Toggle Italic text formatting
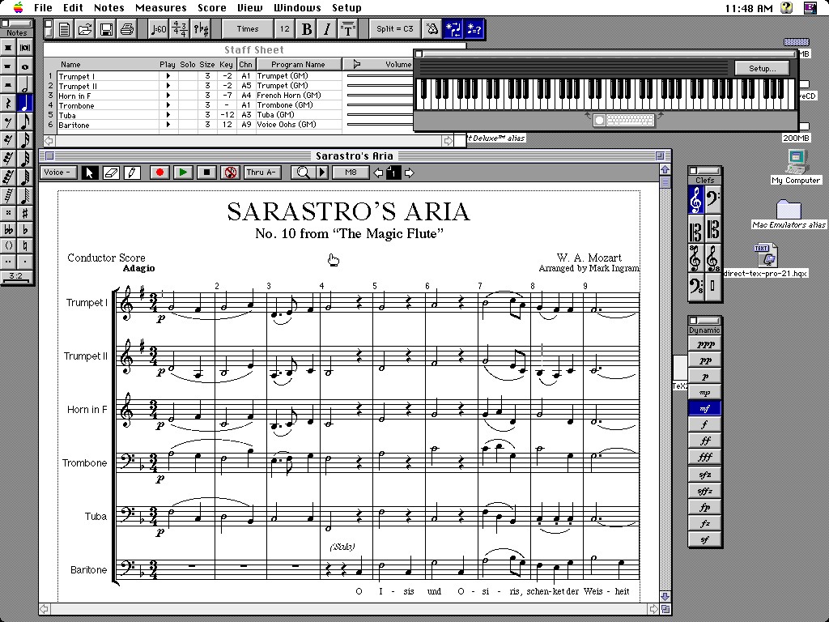The height and width of the screenshot is (622, 829). tap(327, 29)
